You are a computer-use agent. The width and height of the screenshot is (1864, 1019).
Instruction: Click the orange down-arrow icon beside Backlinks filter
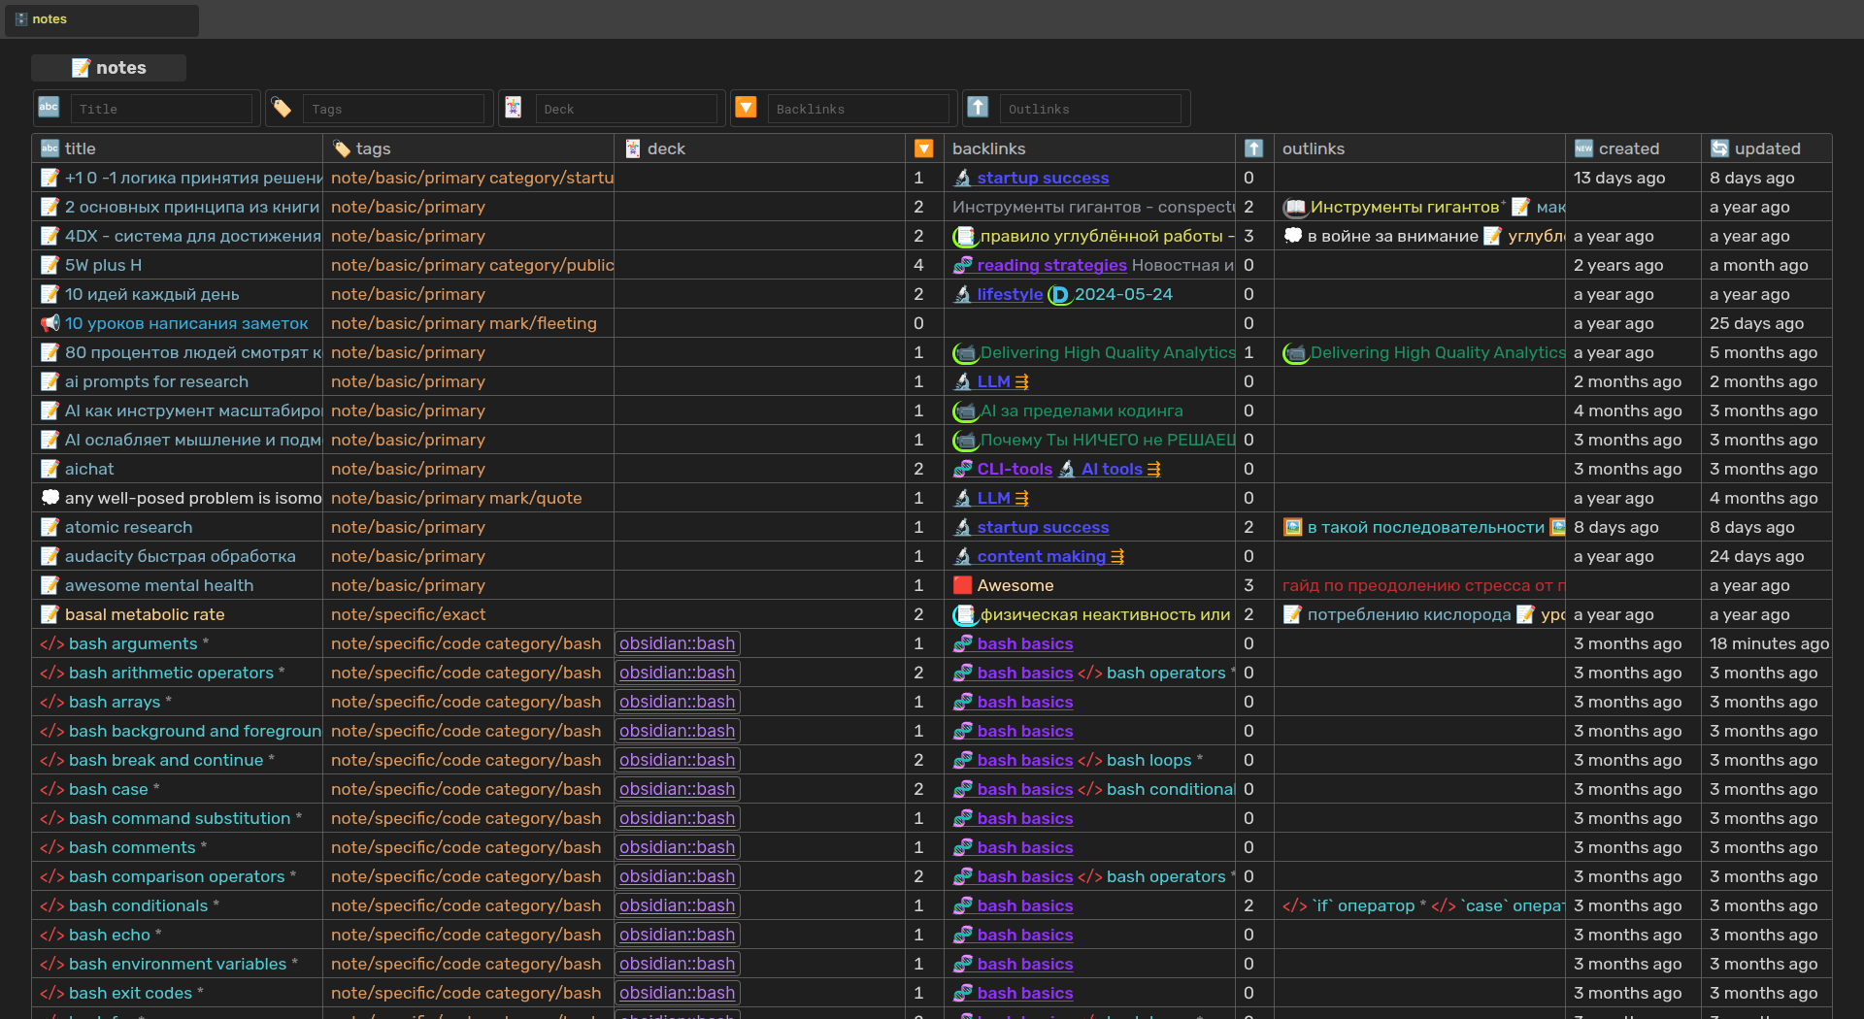746,108
